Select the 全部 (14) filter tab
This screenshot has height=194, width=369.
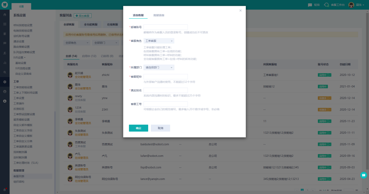click(71, 56)
